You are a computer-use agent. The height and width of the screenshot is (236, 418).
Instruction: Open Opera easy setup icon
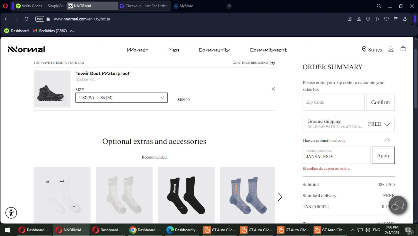click(395, 19)
